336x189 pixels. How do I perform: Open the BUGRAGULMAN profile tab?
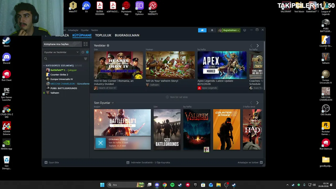point(127,35)
